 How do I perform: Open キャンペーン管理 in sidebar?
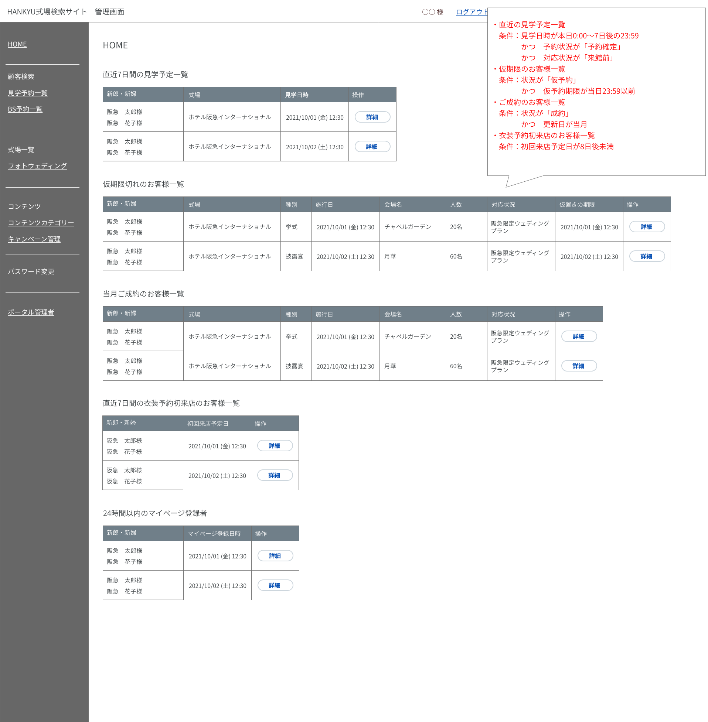point(34,239)
